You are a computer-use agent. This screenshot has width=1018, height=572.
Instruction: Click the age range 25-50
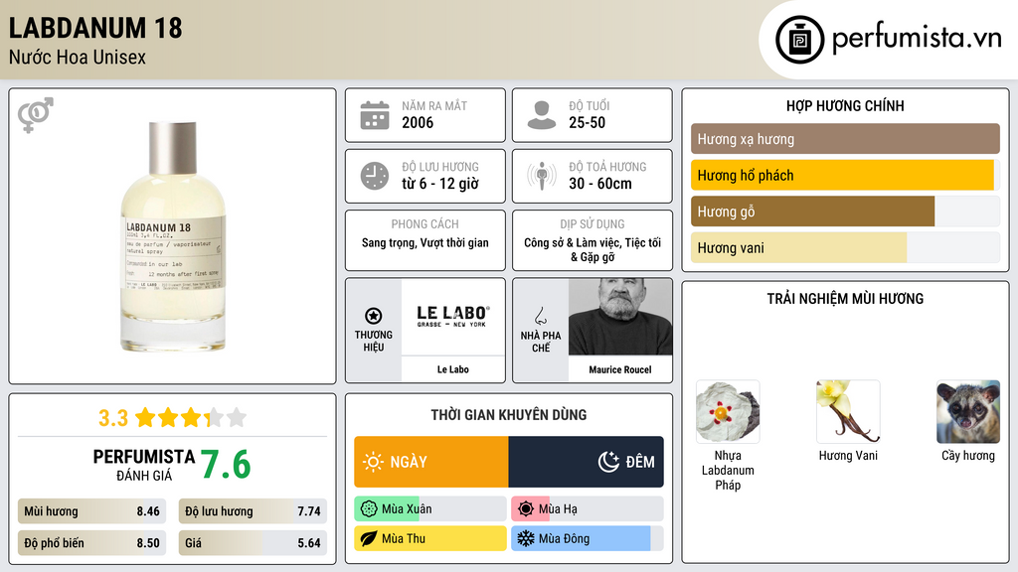point(587,122)
